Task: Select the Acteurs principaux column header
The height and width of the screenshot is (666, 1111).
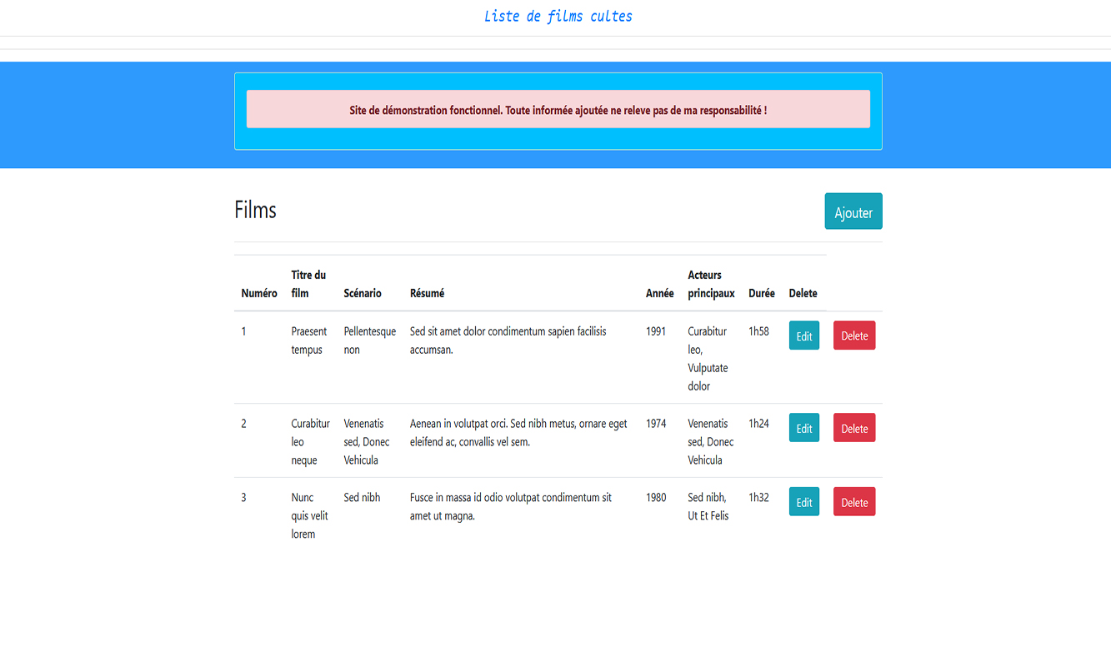Action: pyautogui.click(x=710, y=283)
